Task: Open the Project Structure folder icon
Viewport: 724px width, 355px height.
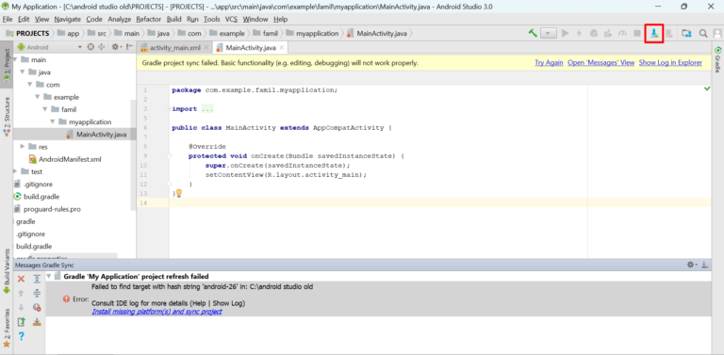Action: 686,33
